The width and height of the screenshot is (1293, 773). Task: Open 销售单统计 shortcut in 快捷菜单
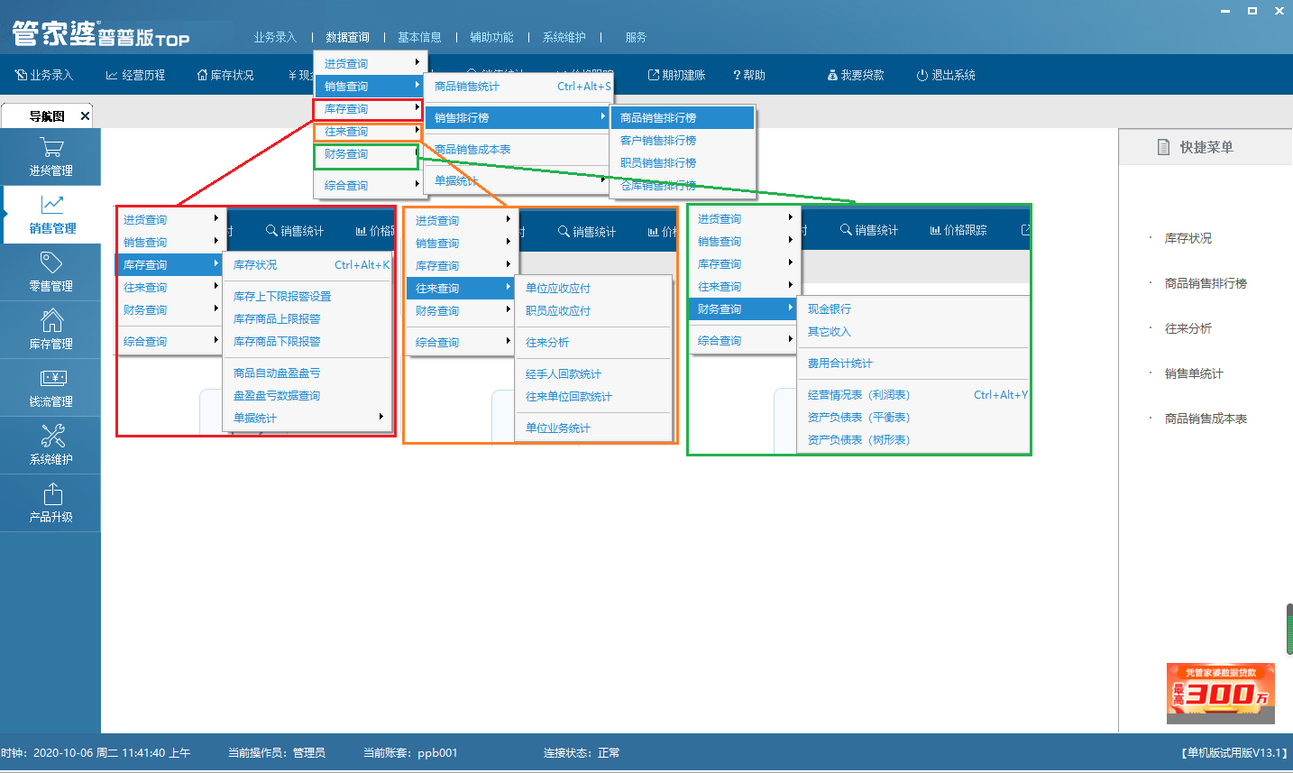click(1194, 373)
